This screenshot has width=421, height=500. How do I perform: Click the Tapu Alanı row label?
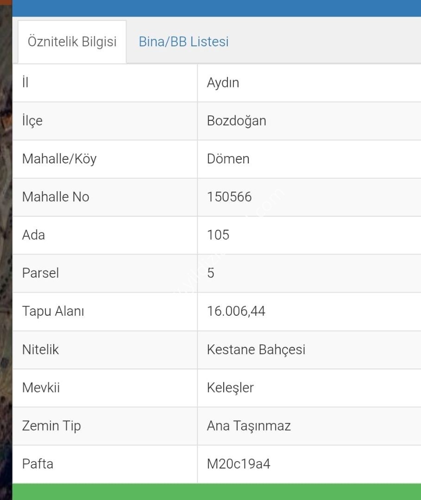coord(53,311)
